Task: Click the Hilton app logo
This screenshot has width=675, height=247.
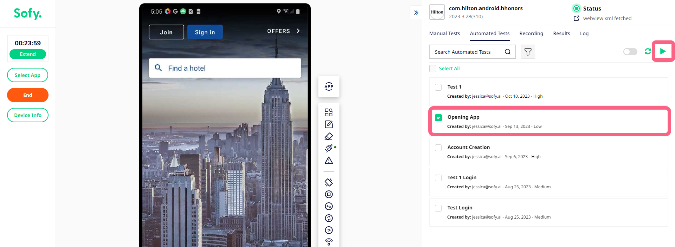Action: pyautogui.click(x=437, y=12)
